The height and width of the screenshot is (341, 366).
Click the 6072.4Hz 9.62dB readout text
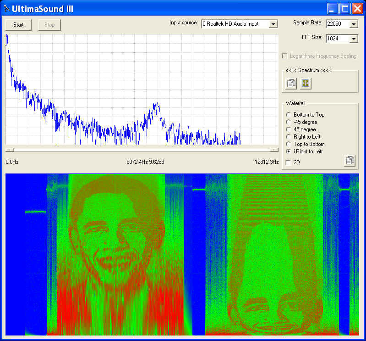tap(145, 162)
